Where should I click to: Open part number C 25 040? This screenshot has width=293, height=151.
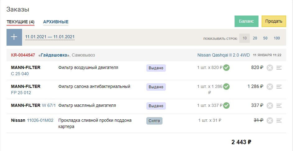click(20, 74)
